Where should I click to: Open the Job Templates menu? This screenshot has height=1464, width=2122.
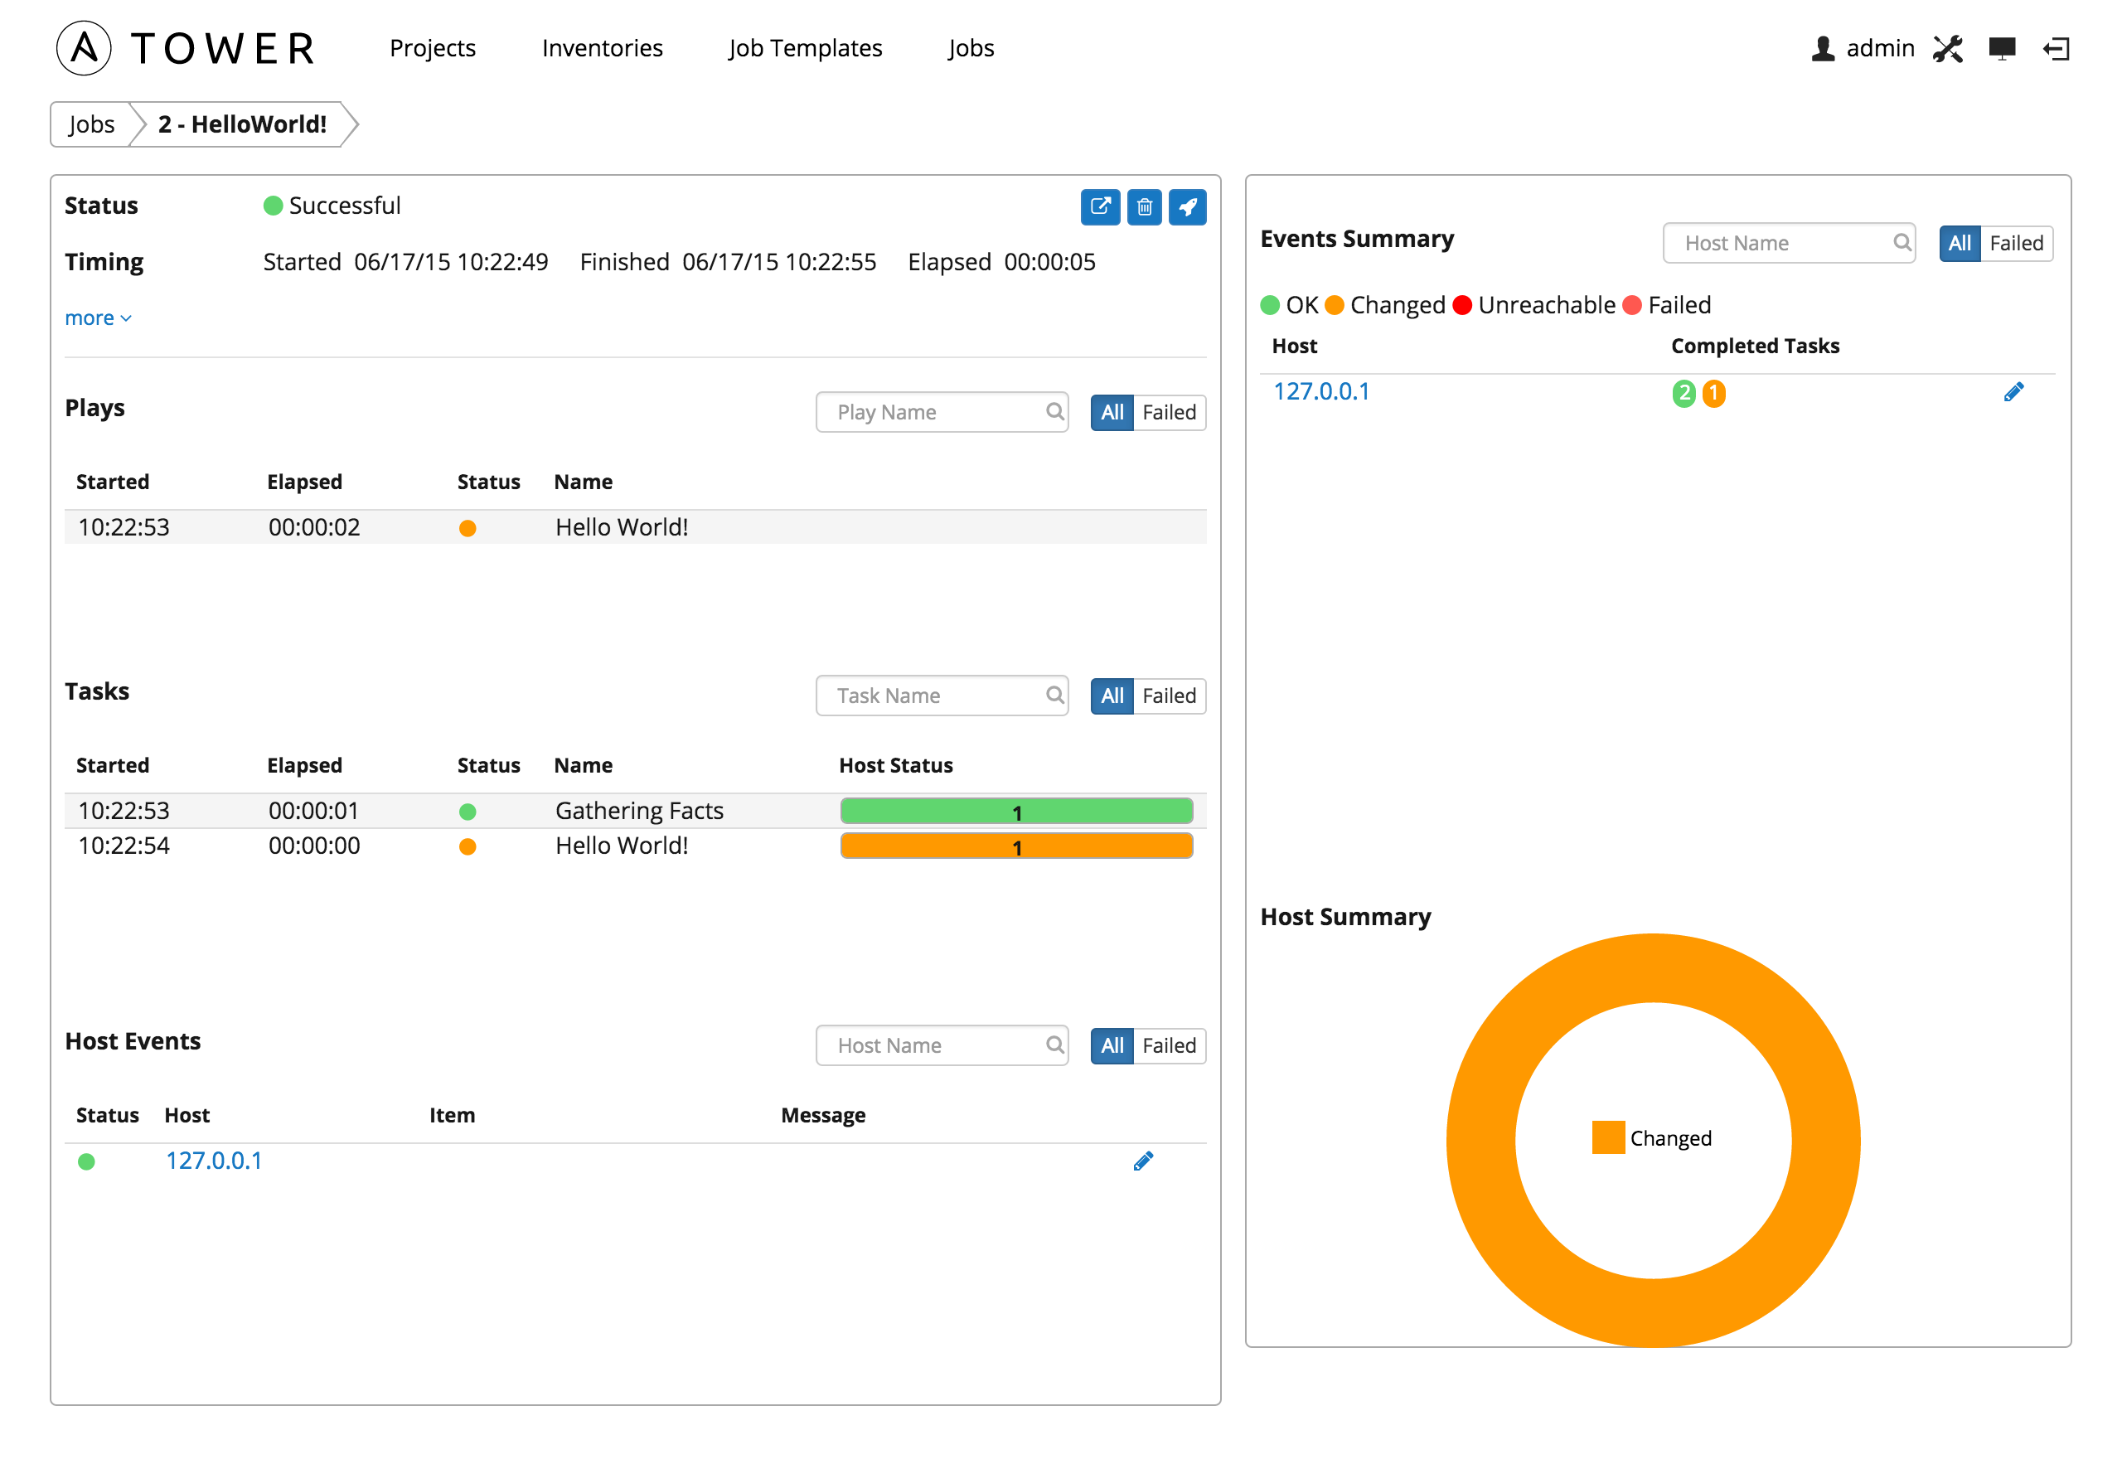pos(804,48)
